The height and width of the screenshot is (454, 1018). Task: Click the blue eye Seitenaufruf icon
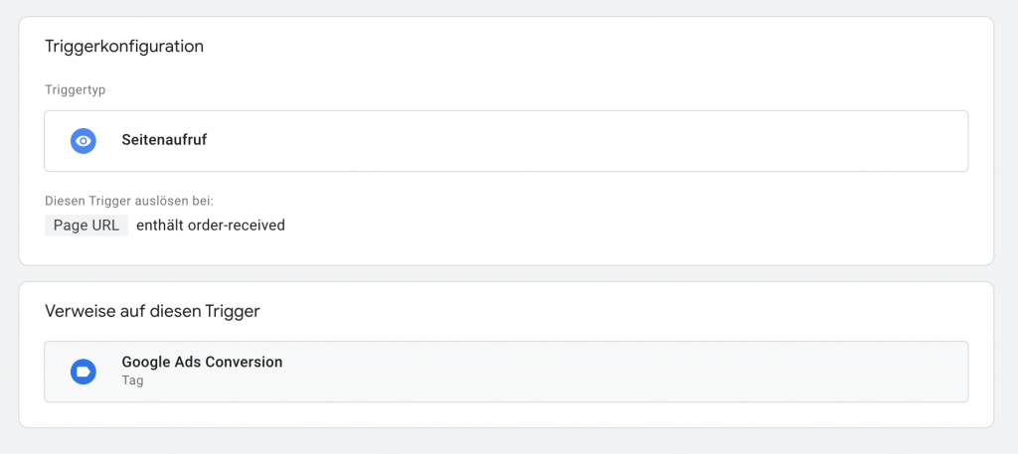tap(84, 141)
